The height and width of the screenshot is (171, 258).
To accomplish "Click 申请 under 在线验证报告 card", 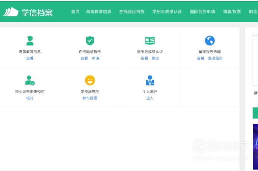I will 95,58.
